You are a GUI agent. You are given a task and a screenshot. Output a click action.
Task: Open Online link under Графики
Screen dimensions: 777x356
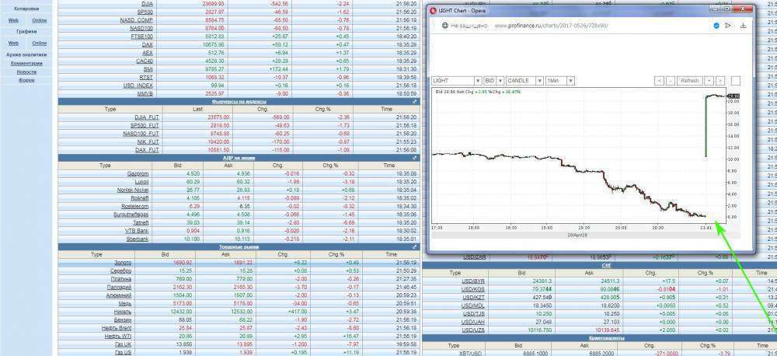pos(39,43)
